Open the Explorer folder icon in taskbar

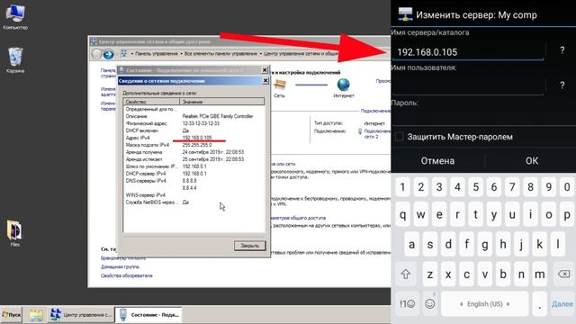click(x=36, y=315)
